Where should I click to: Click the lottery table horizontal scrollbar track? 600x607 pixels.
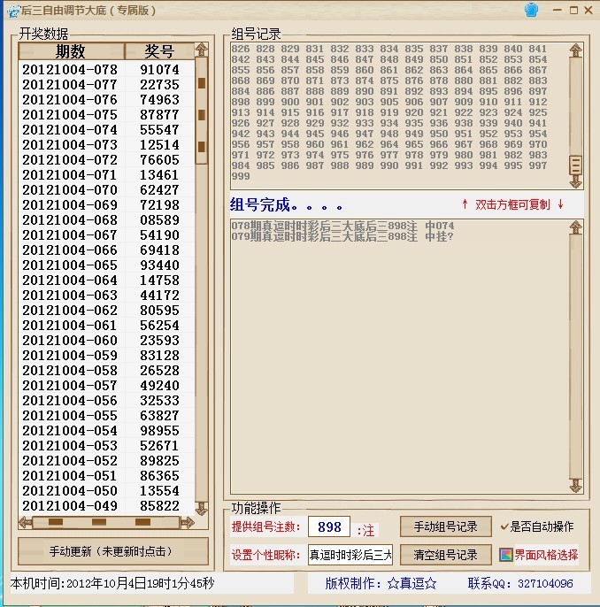coord(106,523)
